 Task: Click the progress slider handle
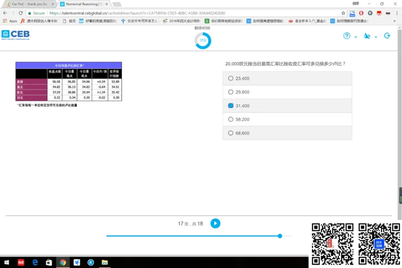click(280, 236)
